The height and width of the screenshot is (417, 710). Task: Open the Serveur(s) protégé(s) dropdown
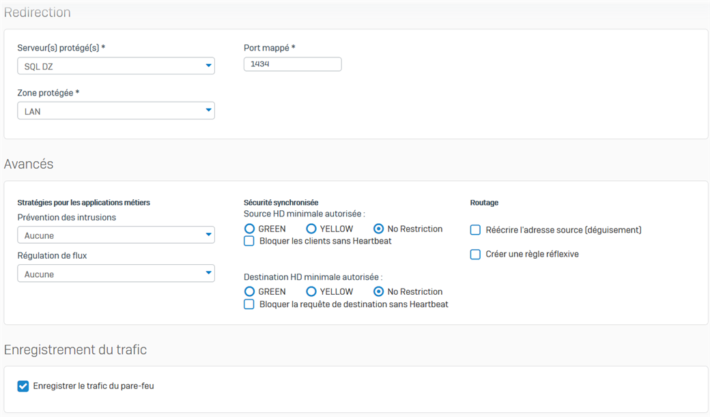point(115,66)
